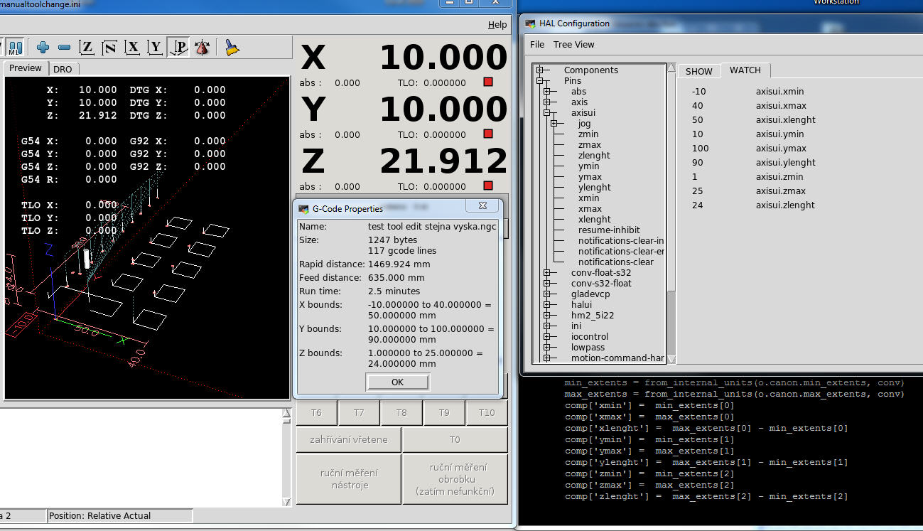Expand the conv-float-s32 node

point(547,273)
